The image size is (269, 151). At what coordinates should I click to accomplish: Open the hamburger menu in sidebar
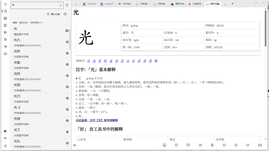pyautogui.click(x=5, y=4)
